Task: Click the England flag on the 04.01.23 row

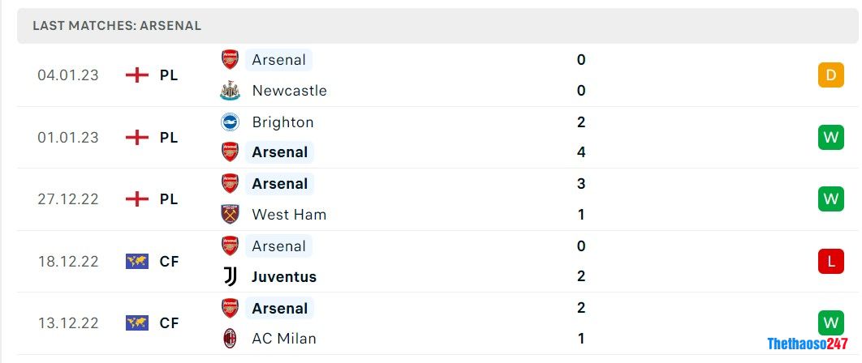Action: pos(137,75)
